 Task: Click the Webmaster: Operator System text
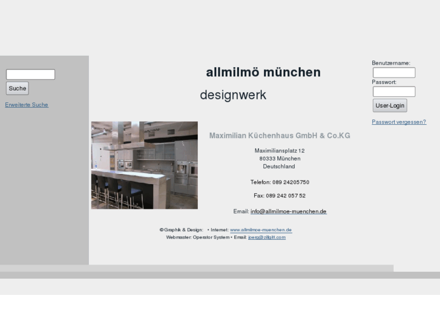pos(197,237)
